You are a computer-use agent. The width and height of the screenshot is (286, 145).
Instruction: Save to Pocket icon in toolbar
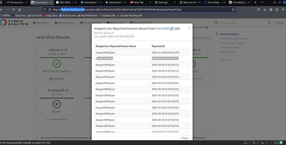click(x=259, y=9)
